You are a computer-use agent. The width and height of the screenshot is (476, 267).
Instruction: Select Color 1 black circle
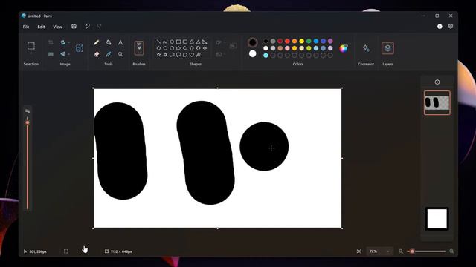(252, 43)
